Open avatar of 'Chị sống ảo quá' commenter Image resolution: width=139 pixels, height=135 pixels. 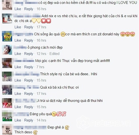7,36
